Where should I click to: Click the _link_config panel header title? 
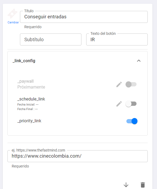[24, 61]
